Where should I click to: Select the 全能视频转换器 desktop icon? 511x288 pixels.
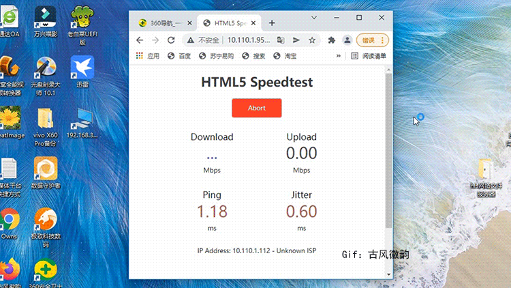(10, 76)
